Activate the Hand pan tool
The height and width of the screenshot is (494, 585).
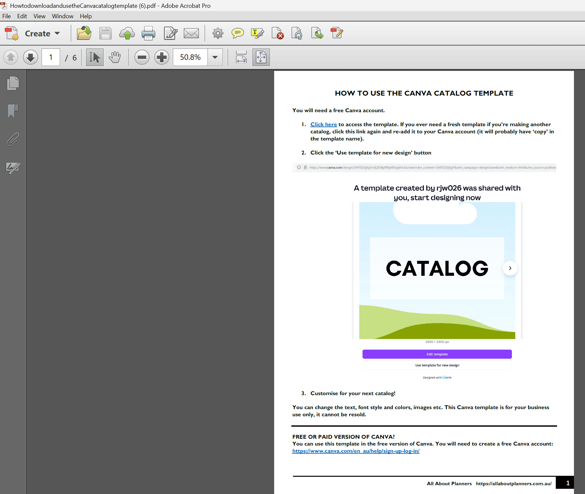pos(115,57)
